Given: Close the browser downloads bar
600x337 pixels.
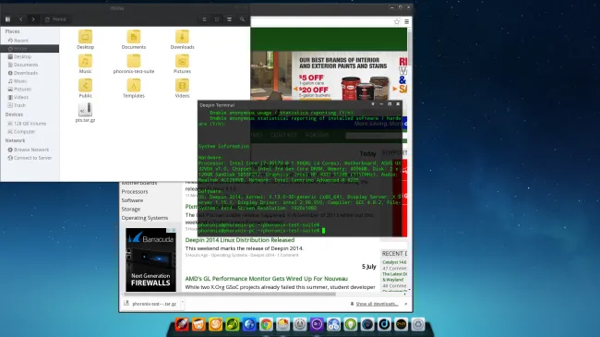Looking at the screenshot, I should [405, 304].
